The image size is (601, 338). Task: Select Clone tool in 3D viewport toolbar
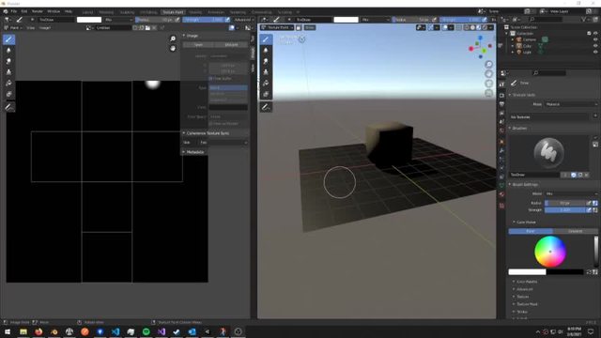[266, 72]
